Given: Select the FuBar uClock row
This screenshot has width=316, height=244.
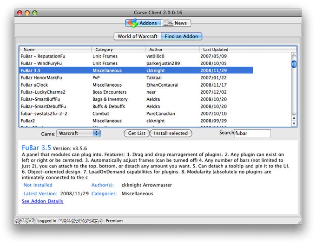Looking at the screenshot, I should [x=136, y=85].
